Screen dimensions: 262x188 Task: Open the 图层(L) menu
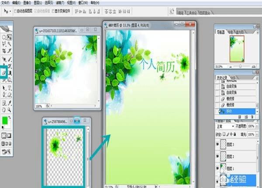point(38,3)
